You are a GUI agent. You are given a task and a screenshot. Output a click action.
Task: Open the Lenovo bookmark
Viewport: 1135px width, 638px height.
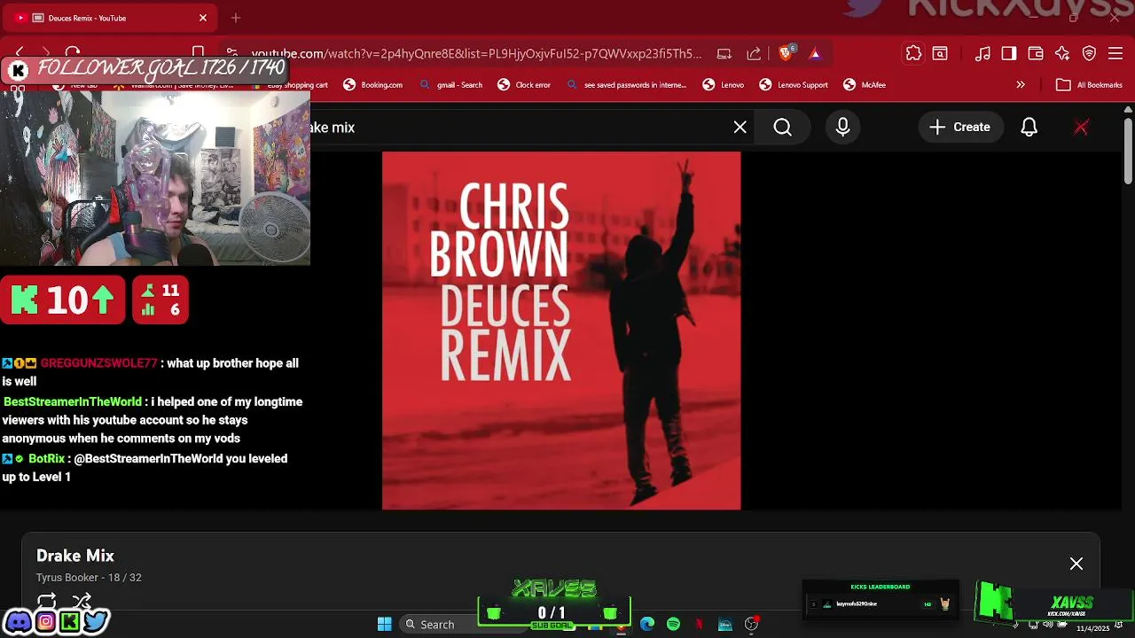[x=724, y=85]
